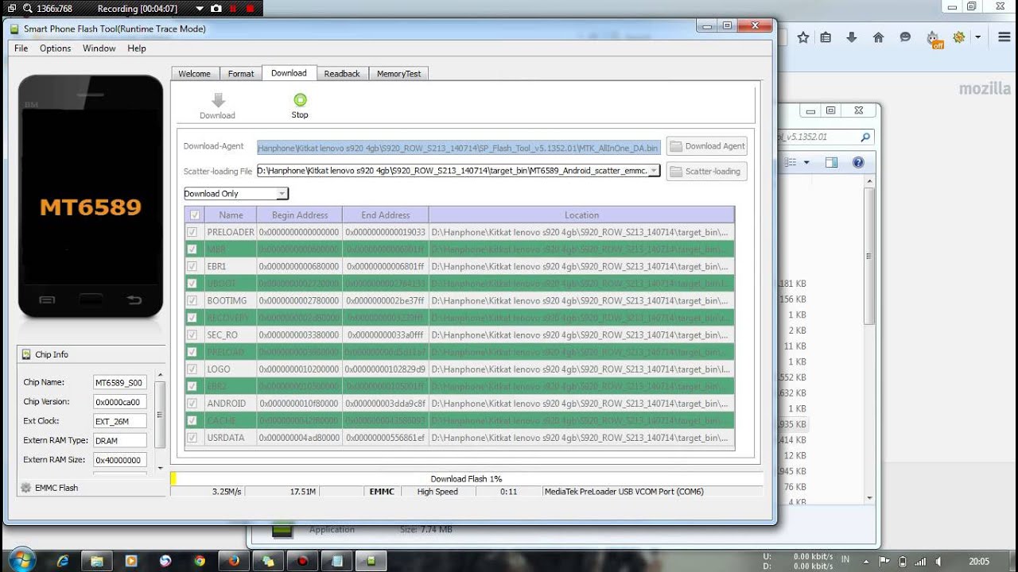Open the Window menu
Viewport: 1018px width, 572px height.
99,48
